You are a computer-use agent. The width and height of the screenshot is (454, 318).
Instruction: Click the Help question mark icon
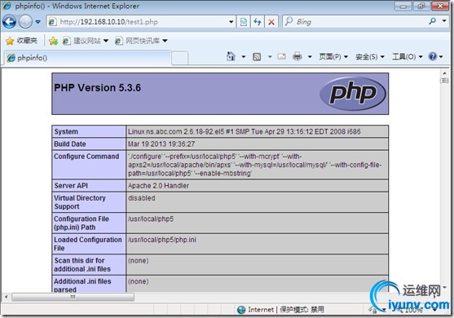433,56
